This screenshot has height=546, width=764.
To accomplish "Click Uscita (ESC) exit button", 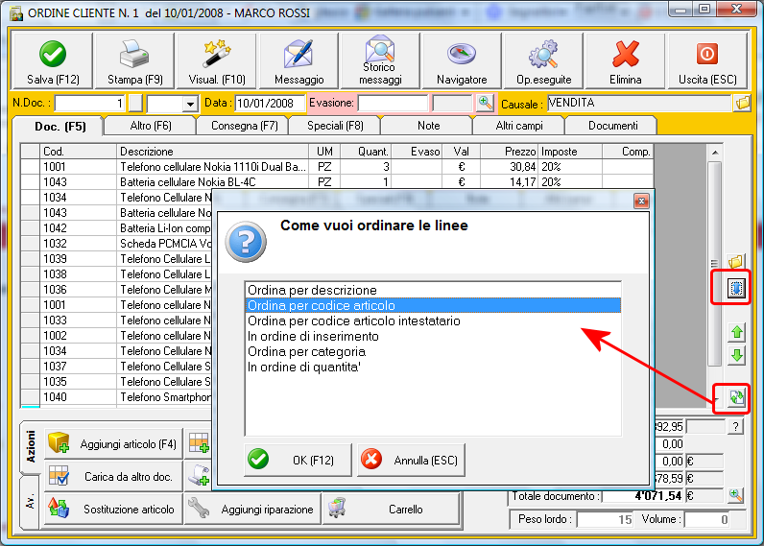I will [707, 61].
